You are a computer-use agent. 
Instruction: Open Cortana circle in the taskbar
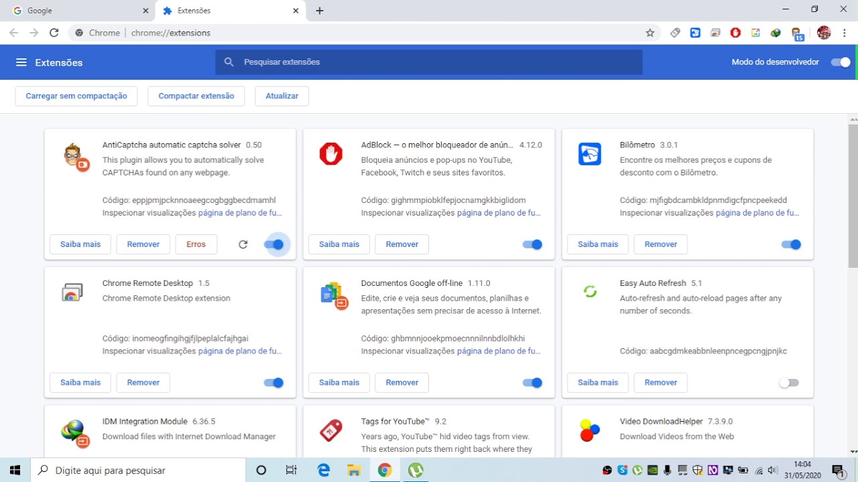(x=261, y=471)
